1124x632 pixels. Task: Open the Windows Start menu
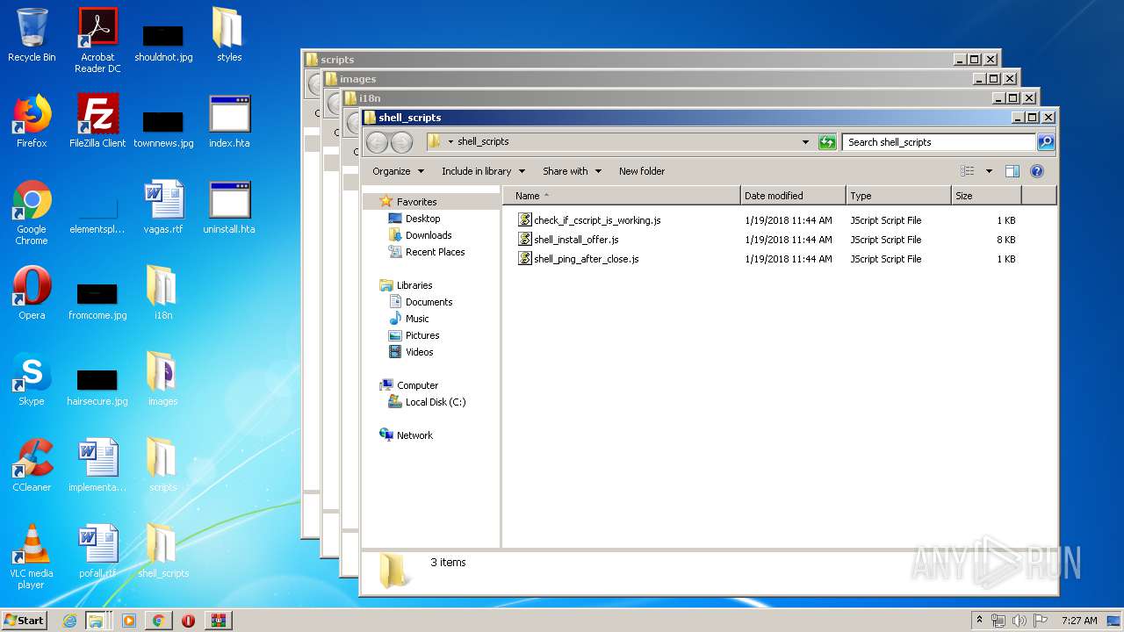[x=24, y=620]
